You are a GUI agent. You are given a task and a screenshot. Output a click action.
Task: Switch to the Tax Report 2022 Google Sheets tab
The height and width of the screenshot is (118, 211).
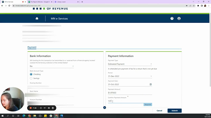[40, 2]
